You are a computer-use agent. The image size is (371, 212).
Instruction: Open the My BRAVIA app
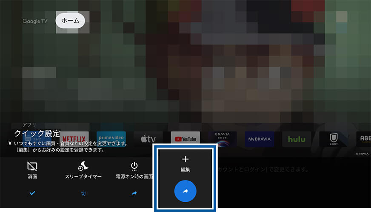[x=259, y=139]
